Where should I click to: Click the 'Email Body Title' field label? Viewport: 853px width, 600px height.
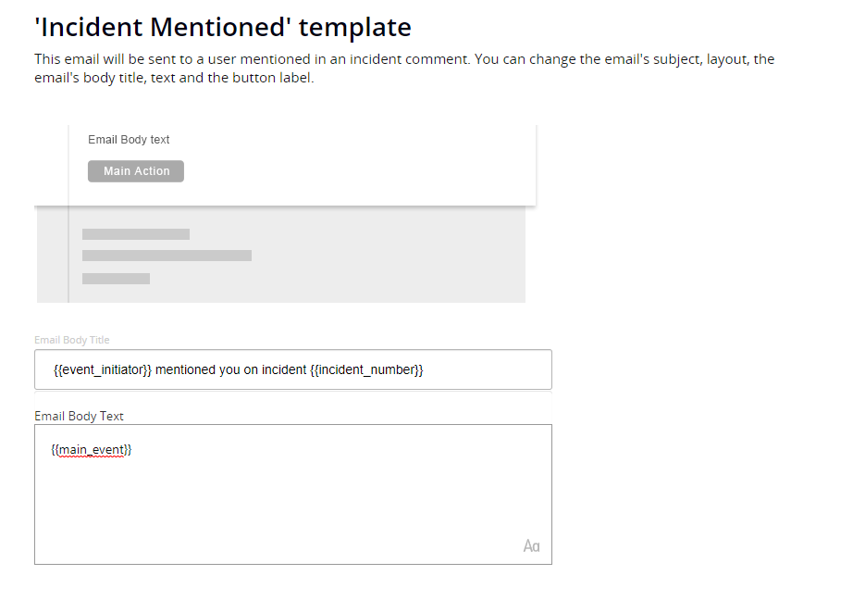[x=71, y=340]
